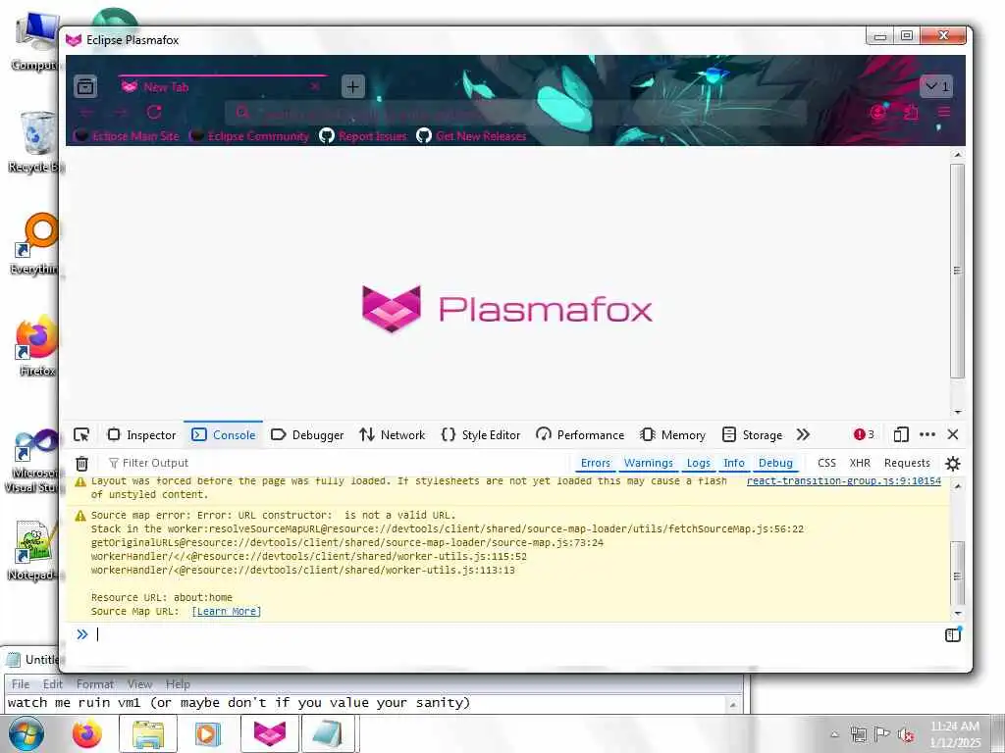Viewport: 1005px width, 753px height.
Task: Toggle the Requests filter
Action: point(907,463)
